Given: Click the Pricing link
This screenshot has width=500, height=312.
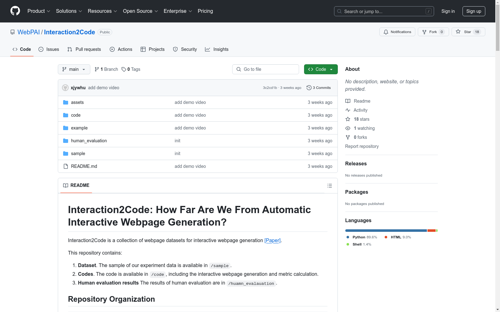Looking at the screenshot, I should 205,11.
